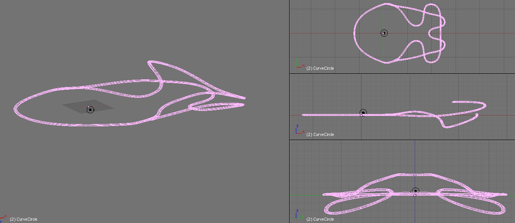Click the divider between middle and bottom-right views
The height and width of the screenshot is (223, 515).
click(x=401, y=139)
